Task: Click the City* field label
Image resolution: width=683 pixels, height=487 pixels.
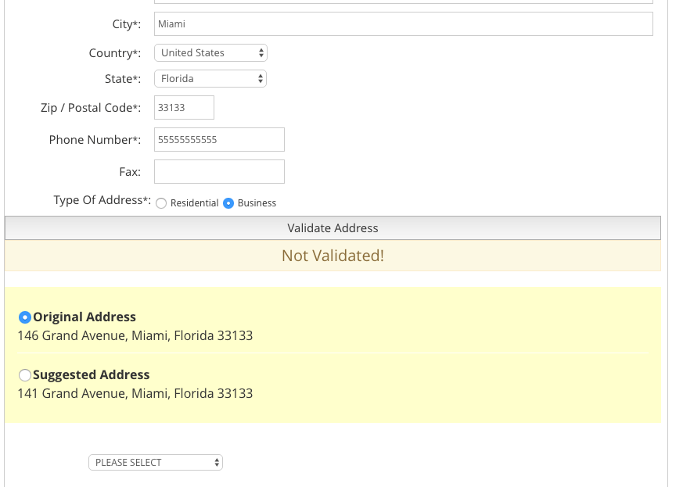Action: [127, 24]
